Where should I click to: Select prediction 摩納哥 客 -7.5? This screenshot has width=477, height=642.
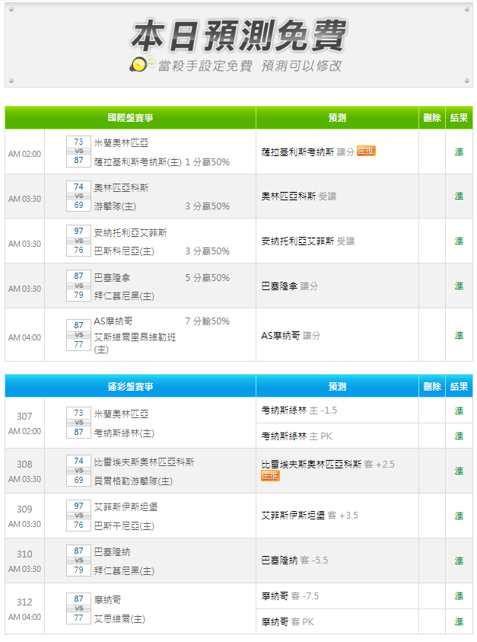(x=290, y=596)
